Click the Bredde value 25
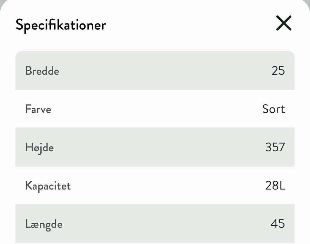The height and width of the screenshot is (244, 310). point(278,71)
